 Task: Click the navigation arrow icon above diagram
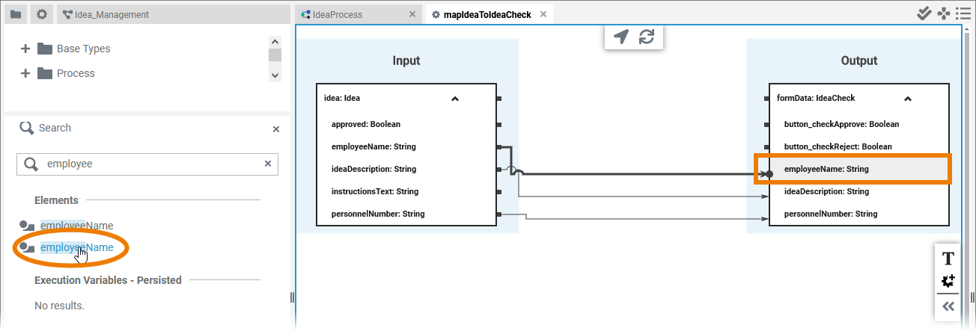620,37
